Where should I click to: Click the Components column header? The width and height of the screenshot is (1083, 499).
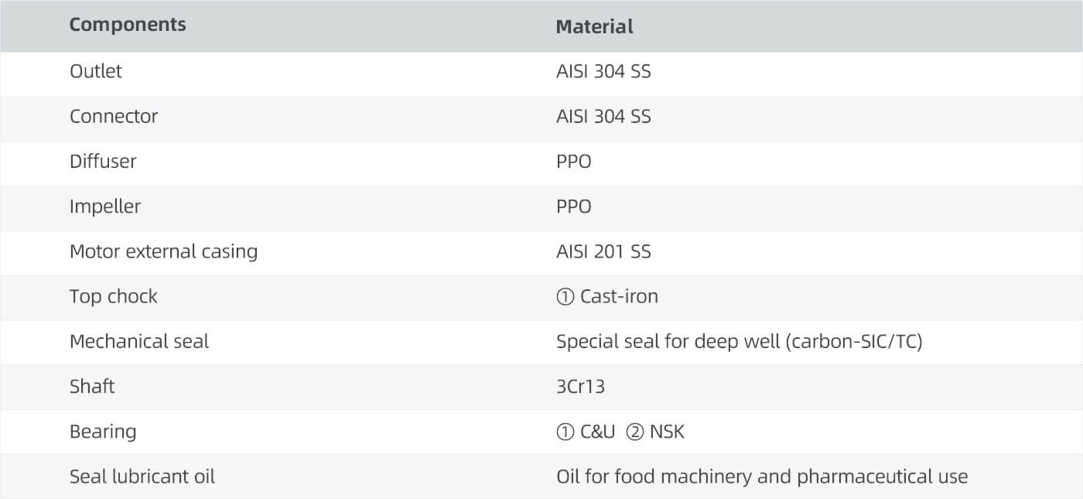point(128,25)
